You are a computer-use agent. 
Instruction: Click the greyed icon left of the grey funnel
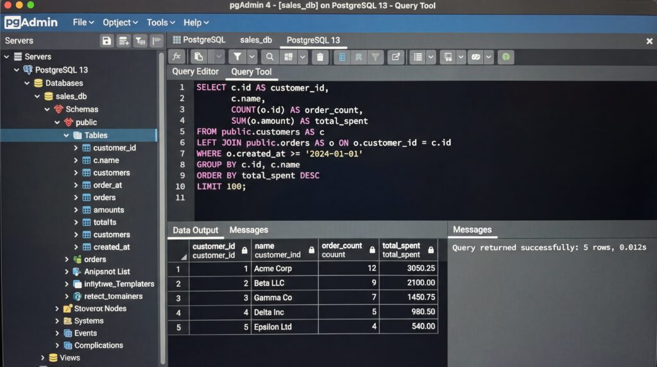tap(359, 57)
